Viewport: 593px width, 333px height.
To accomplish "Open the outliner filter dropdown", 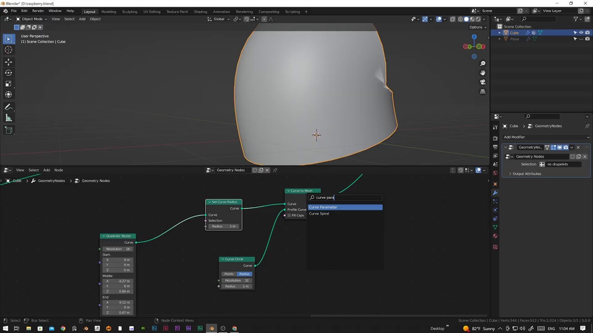I will coord(578,19).
